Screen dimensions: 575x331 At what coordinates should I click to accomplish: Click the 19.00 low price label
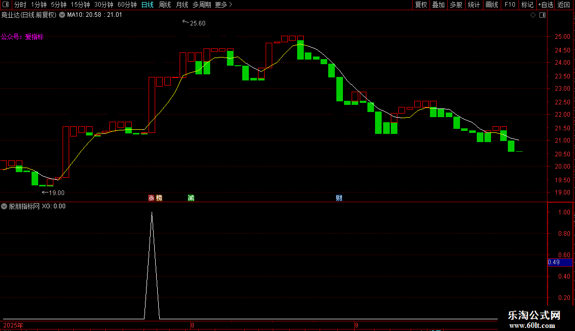pos(56,192)
